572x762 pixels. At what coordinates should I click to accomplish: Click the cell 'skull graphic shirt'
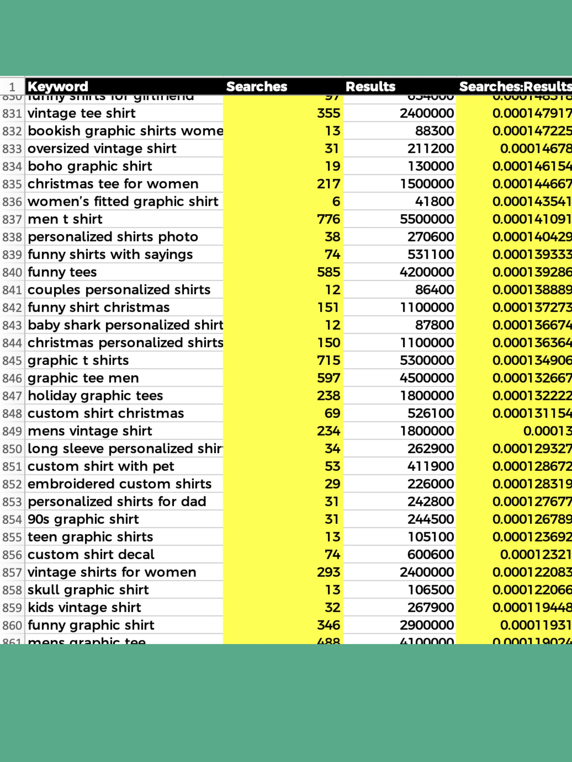(124, 590)
